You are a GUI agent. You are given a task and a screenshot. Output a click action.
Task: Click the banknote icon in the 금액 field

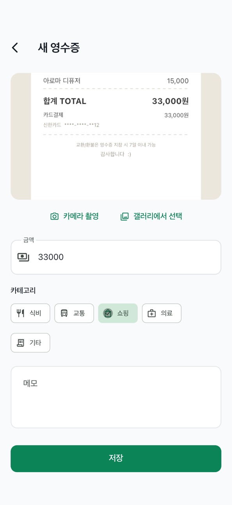pos(23,257)
